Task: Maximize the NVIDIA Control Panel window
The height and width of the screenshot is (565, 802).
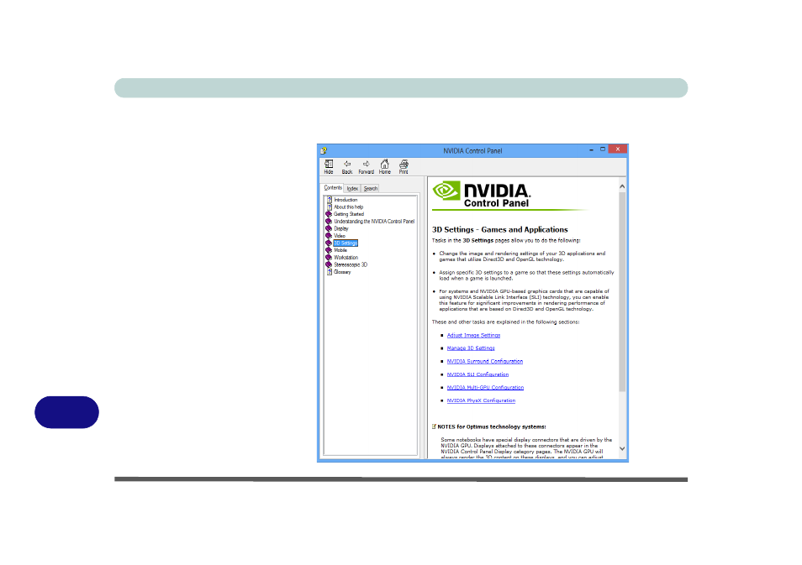Action: pos(603,149)
